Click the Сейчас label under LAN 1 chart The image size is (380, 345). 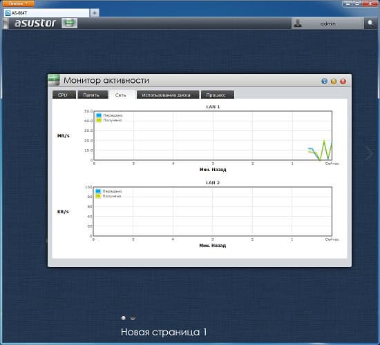[x=332, y=164]
